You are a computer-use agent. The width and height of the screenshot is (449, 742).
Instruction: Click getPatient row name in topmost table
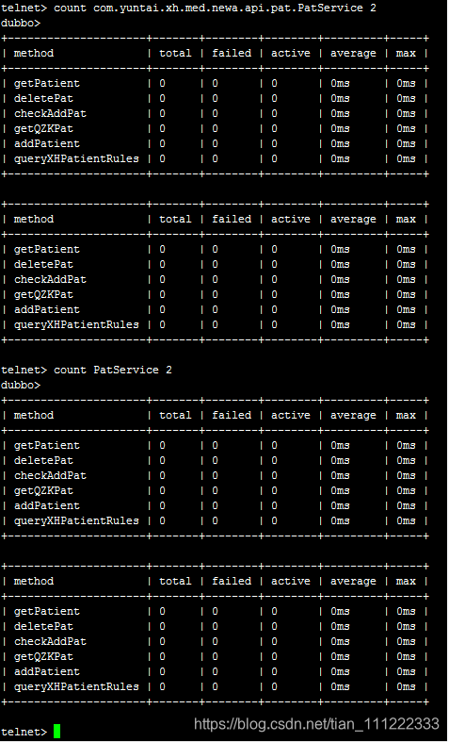coord(47,83)
